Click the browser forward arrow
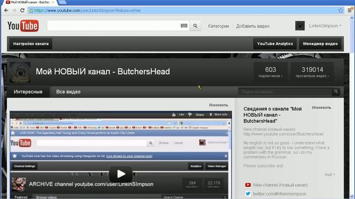The image size is (355, 199). (14, 11)
